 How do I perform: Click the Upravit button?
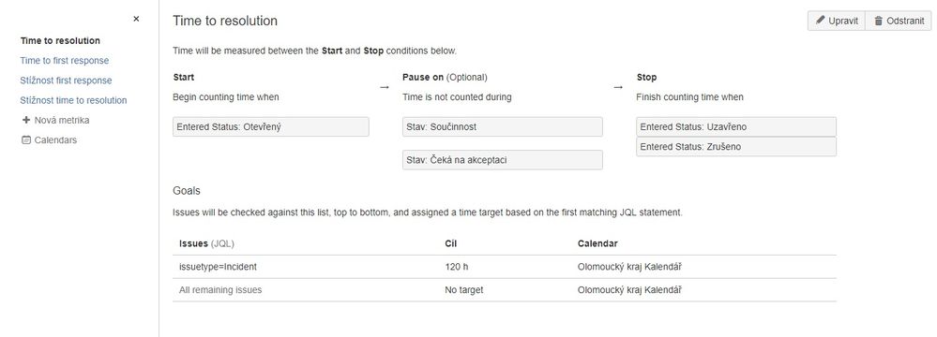point(837,21)
